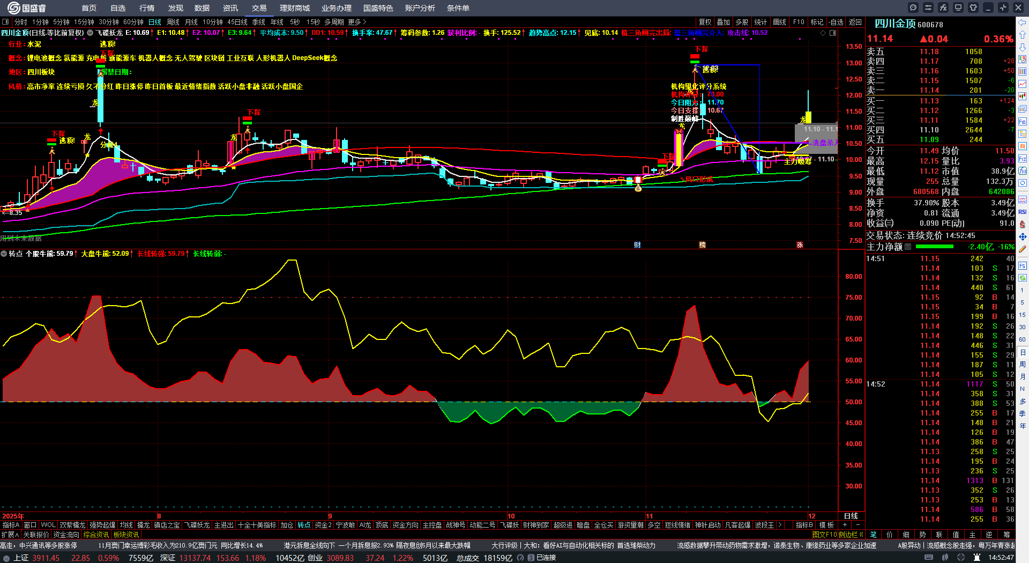Screen dimensions: 1029x563
Task: Open the formula fx icon
Action: tap(943, 8)
